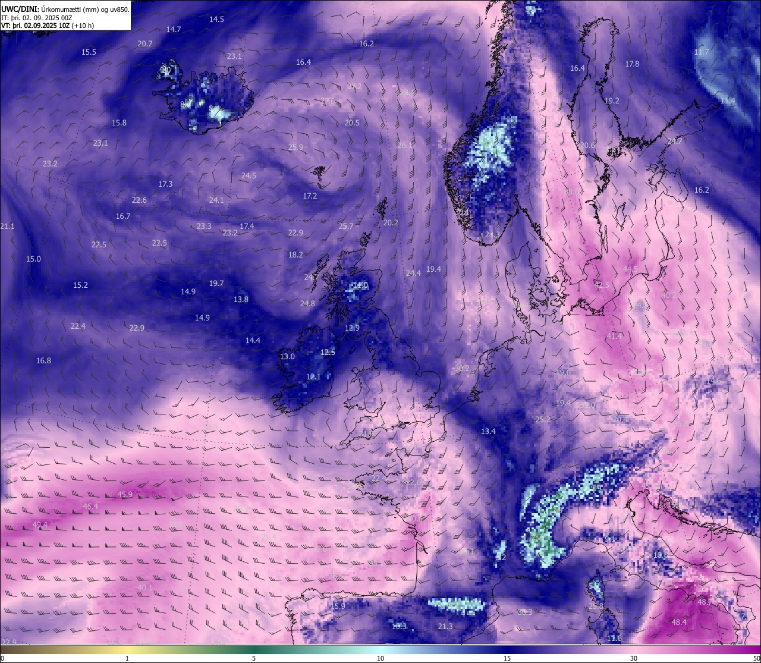
Task: Click the 12.5 value over Northern Ireland
Action: point(328,352)
